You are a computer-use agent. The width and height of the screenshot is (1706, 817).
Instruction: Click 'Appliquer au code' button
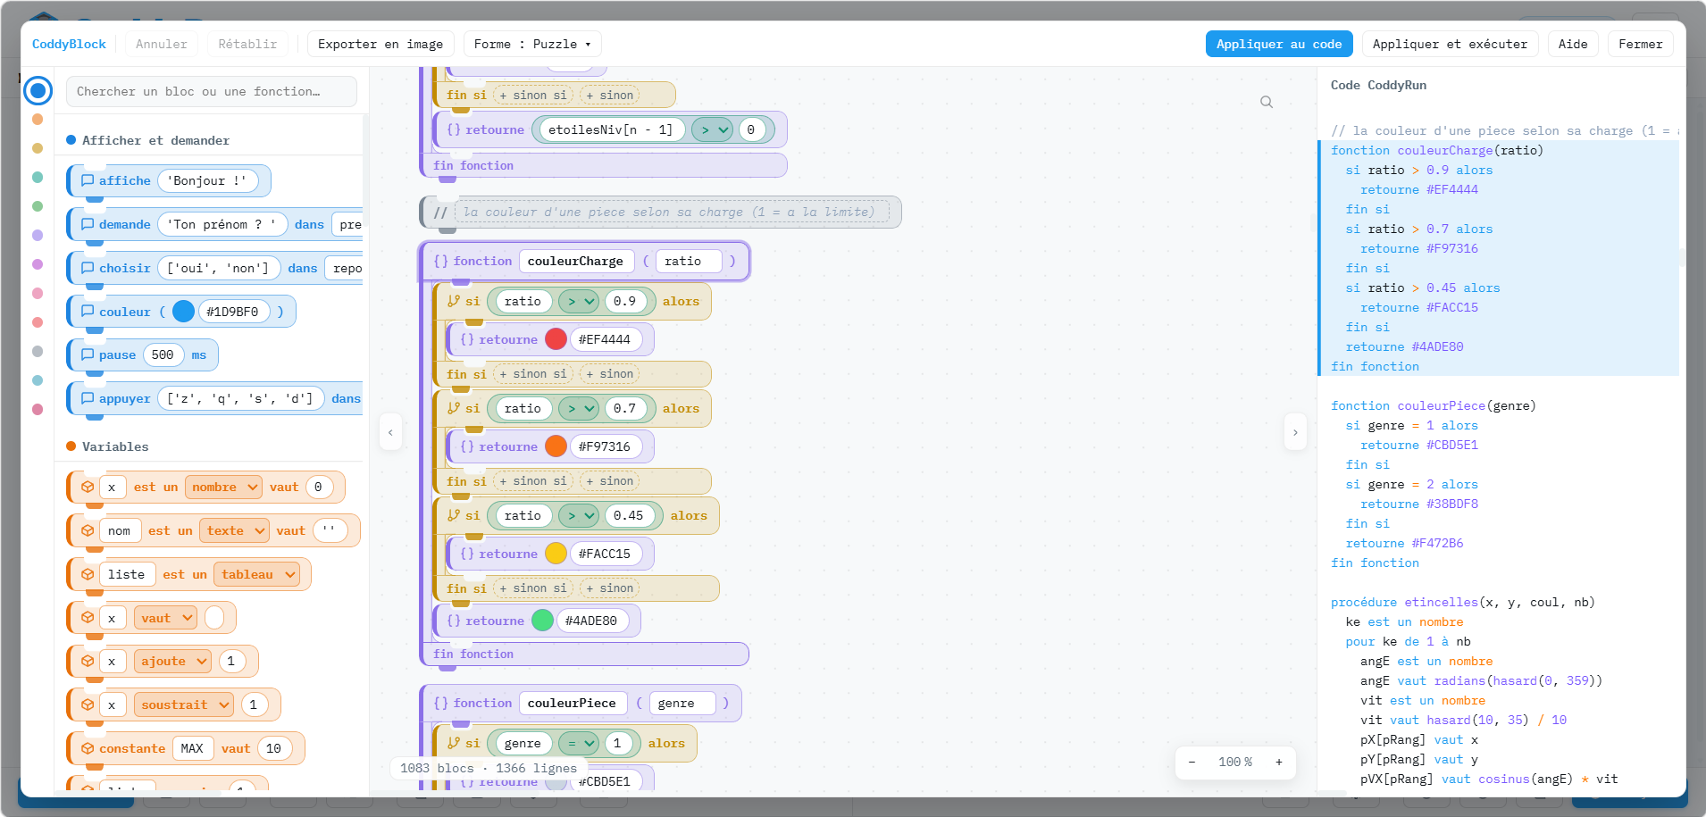(x=1279, y=44)
